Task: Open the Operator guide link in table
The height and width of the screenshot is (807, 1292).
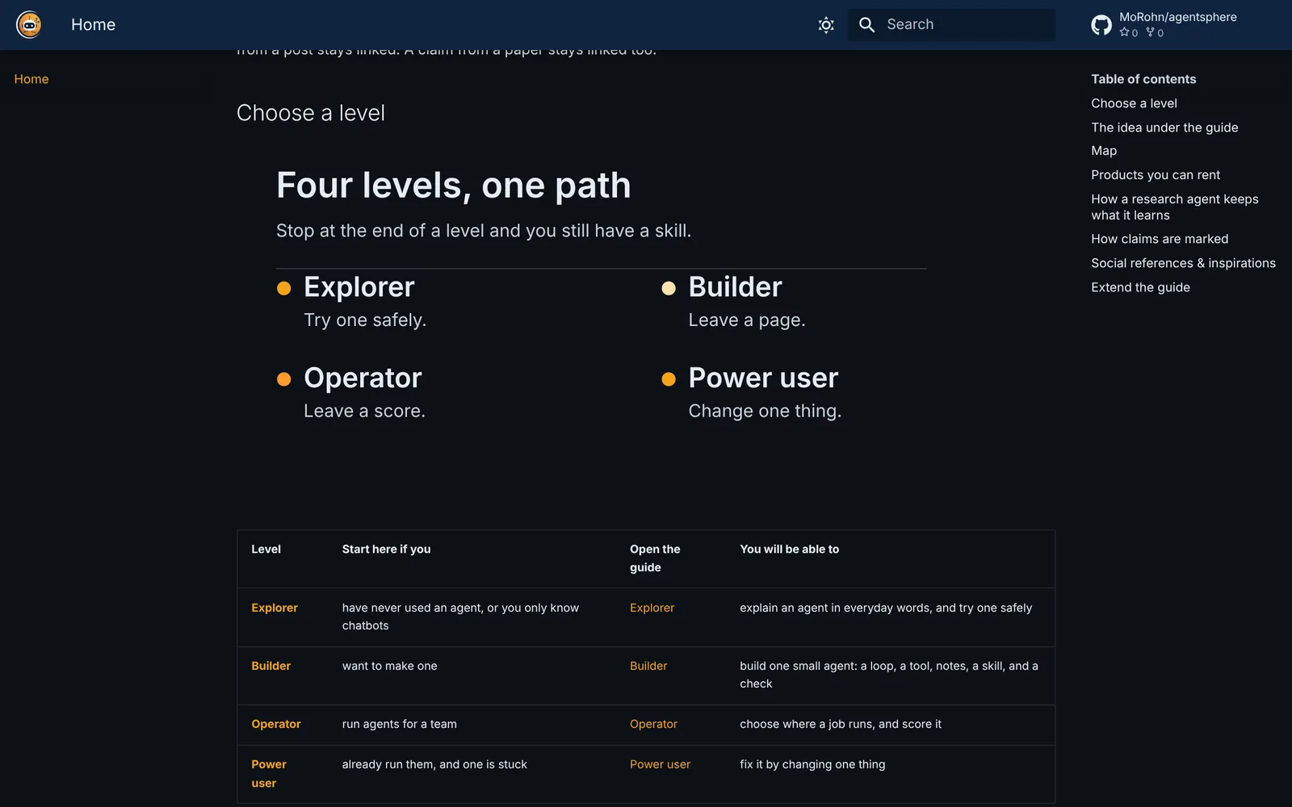Action: [653, 724]
